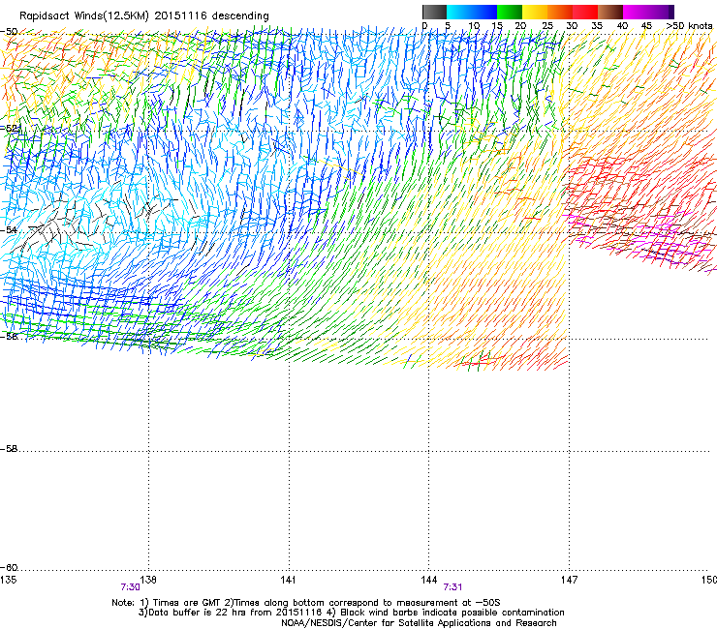Click the '0' legend scale label

424,26
